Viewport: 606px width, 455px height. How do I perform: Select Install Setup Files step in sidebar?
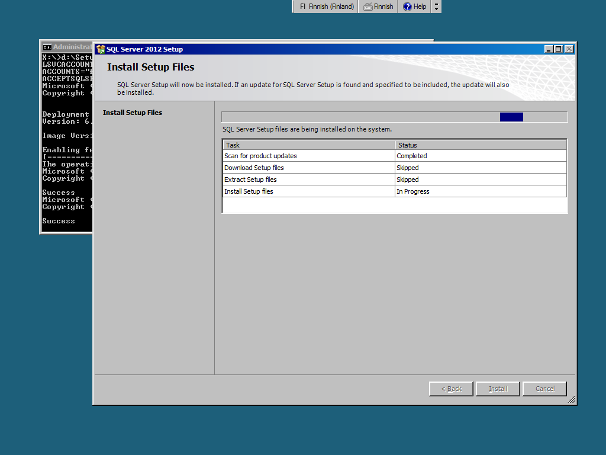pyautogui.click(x=133, y=113)
